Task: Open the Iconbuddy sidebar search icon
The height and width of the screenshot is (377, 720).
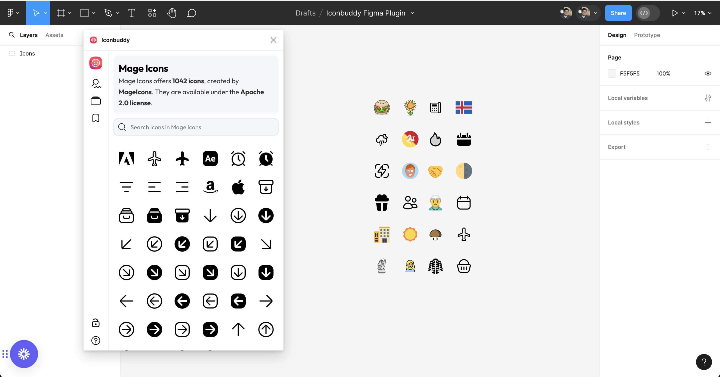Action: pyautogui.click(x=96, y=83)
